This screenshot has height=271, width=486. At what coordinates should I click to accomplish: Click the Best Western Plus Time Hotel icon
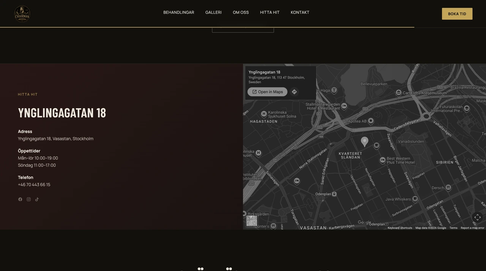click(x=383, y=160)
